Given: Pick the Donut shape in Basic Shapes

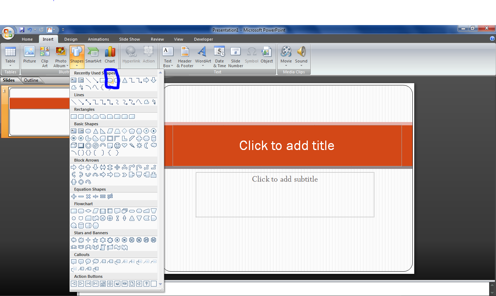Looking at the screenshot, I should (x=88, y=146).
